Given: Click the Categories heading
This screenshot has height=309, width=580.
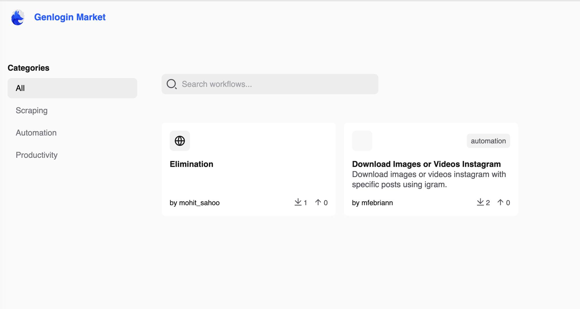Looking at the screenshot, I should tap(28, 68).
